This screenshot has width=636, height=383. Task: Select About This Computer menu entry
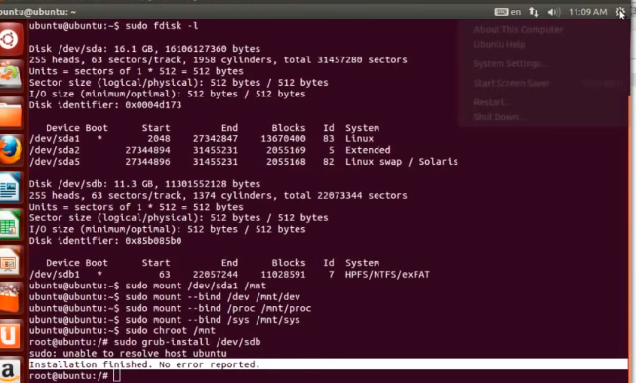pyautogui.click(x=518, y=30)
